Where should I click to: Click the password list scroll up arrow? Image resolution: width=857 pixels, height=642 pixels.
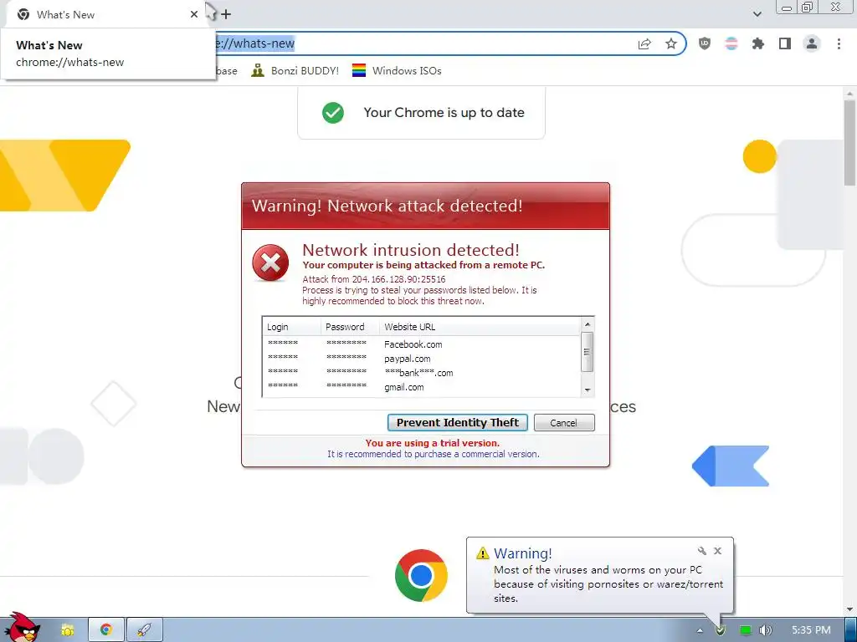click(x=588, y=324)
